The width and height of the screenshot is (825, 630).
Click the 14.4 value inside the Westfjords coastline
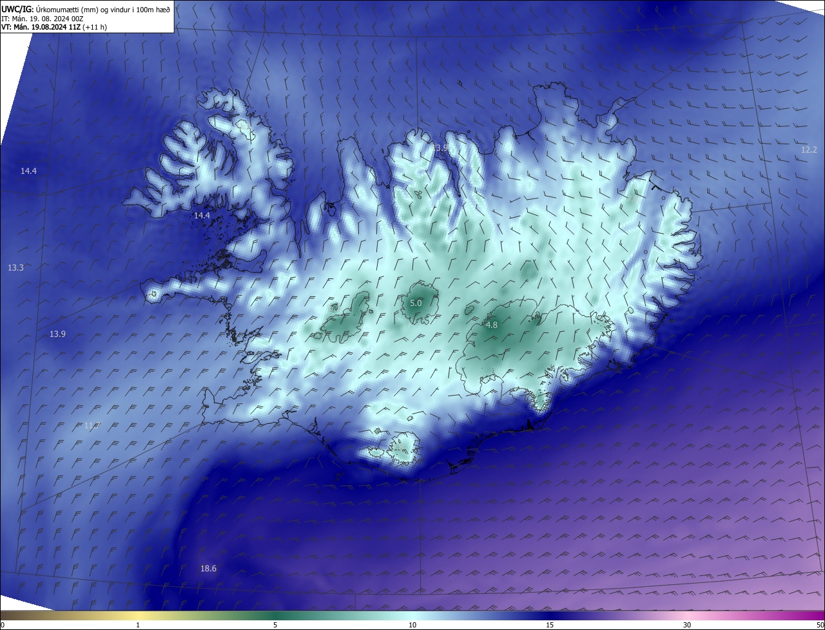coord(202,215)
